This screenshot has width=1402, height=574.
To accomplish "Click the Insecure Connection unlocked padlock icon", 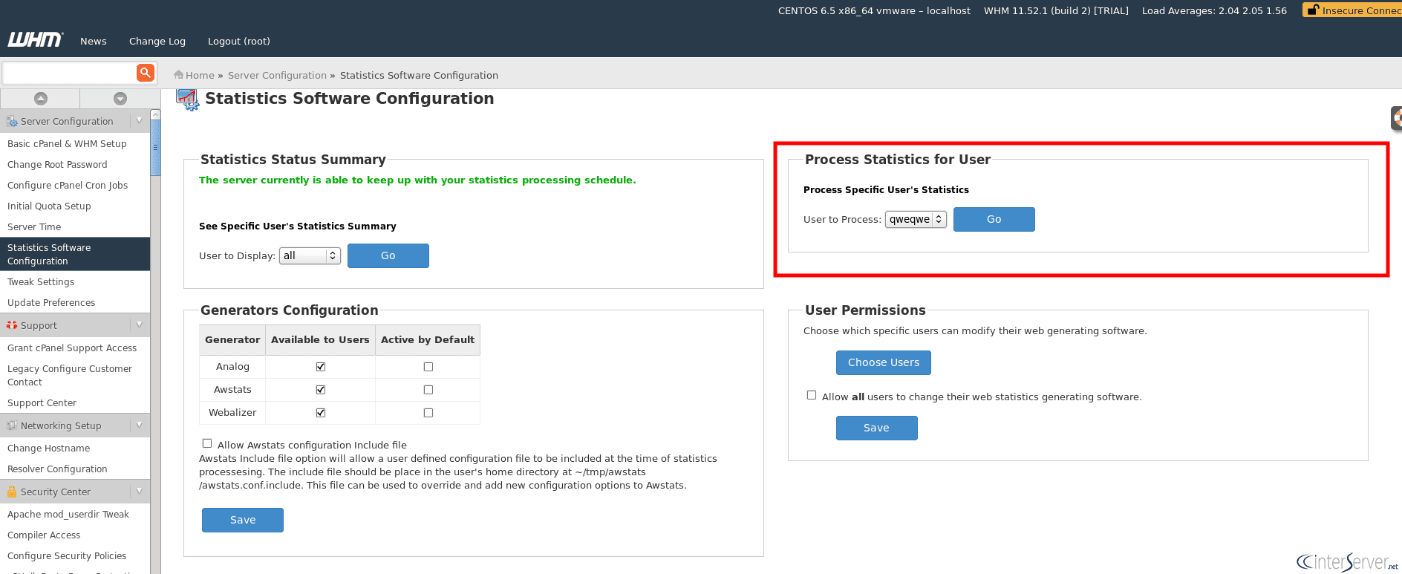I will point(1313,10).
